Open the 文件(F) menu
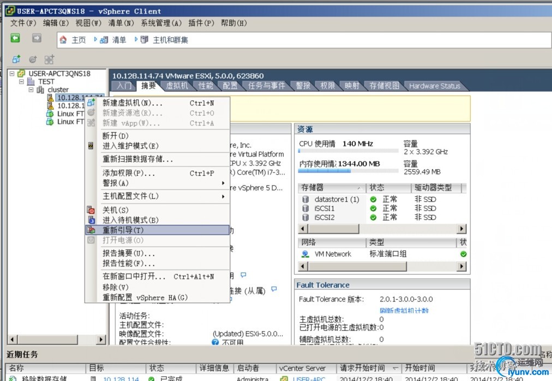Image resolution: width=552 pixels, height=381 pixels. pos(23,23)
